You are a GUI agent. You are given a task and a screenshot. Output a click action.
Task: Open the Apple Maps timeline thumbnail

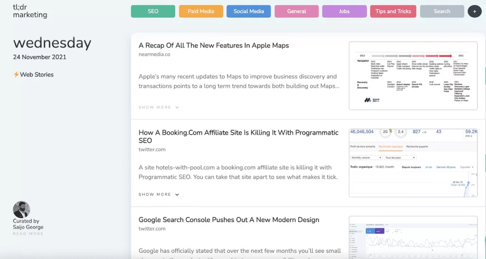(413, 76)
